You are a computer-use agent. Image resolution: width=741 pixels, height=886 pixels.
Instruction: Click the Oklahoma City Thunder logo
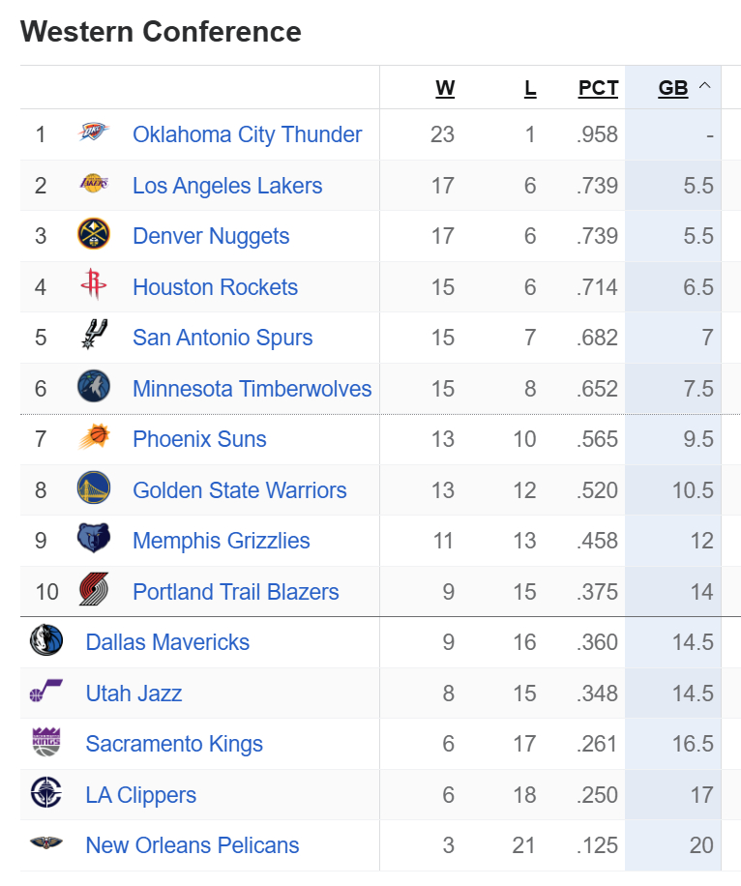tap(93, 133)
